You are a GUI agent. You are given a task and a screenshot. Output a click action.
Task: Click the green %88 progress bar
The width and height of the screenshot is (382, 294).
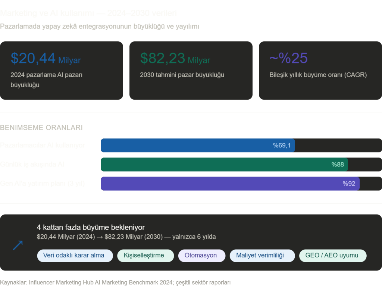tap(224, 165)
